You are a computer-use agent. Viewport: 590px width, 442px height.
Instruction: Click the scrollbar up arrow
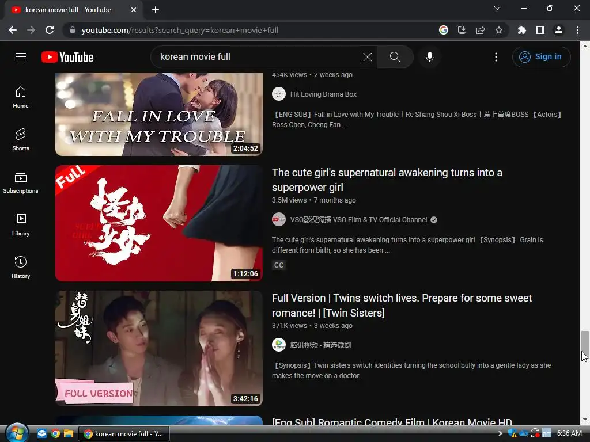585,46
